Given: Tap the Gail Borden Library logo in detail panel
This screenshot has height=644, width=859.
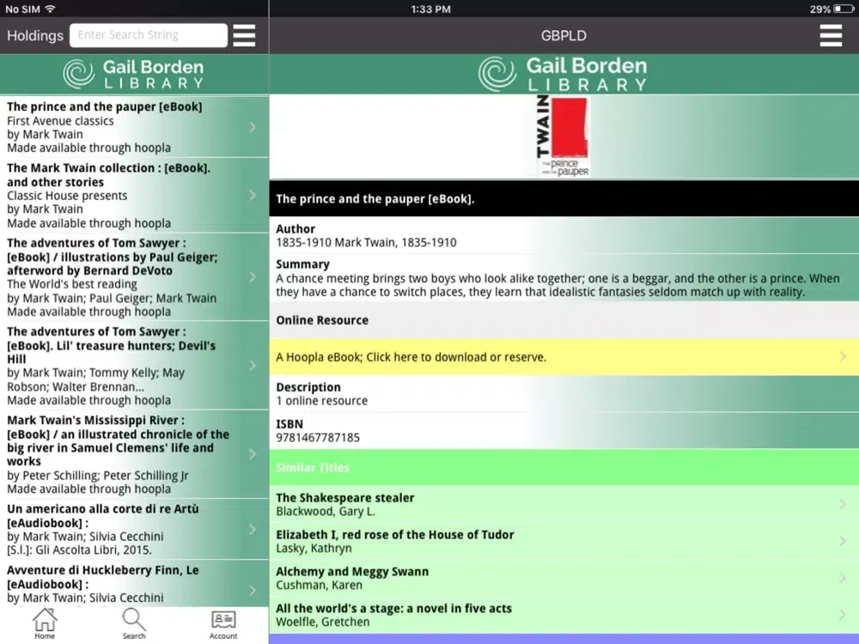Looking at the screenshot, I should pos(564,74).
